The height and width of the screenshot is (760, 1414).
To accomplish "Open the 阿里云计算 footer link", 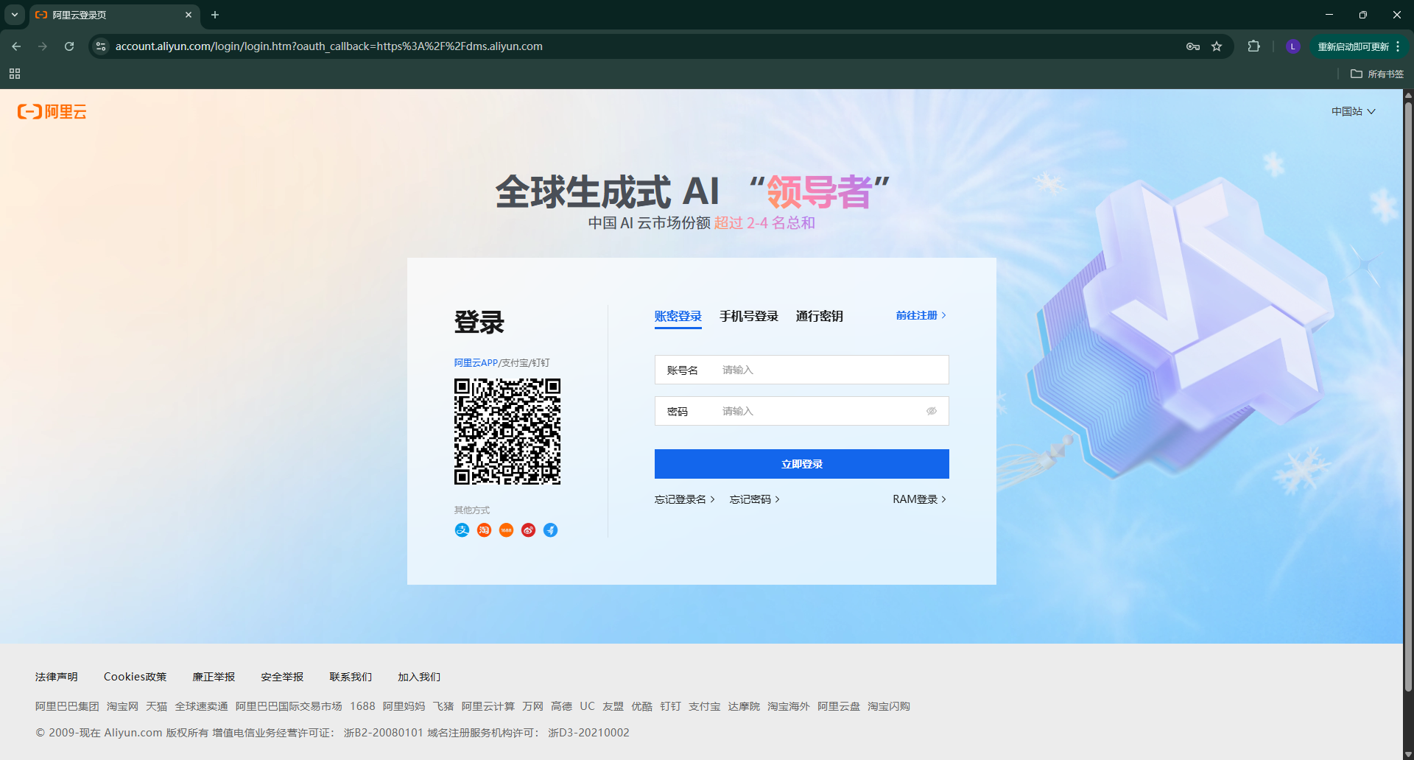I will tap(488, 706).
